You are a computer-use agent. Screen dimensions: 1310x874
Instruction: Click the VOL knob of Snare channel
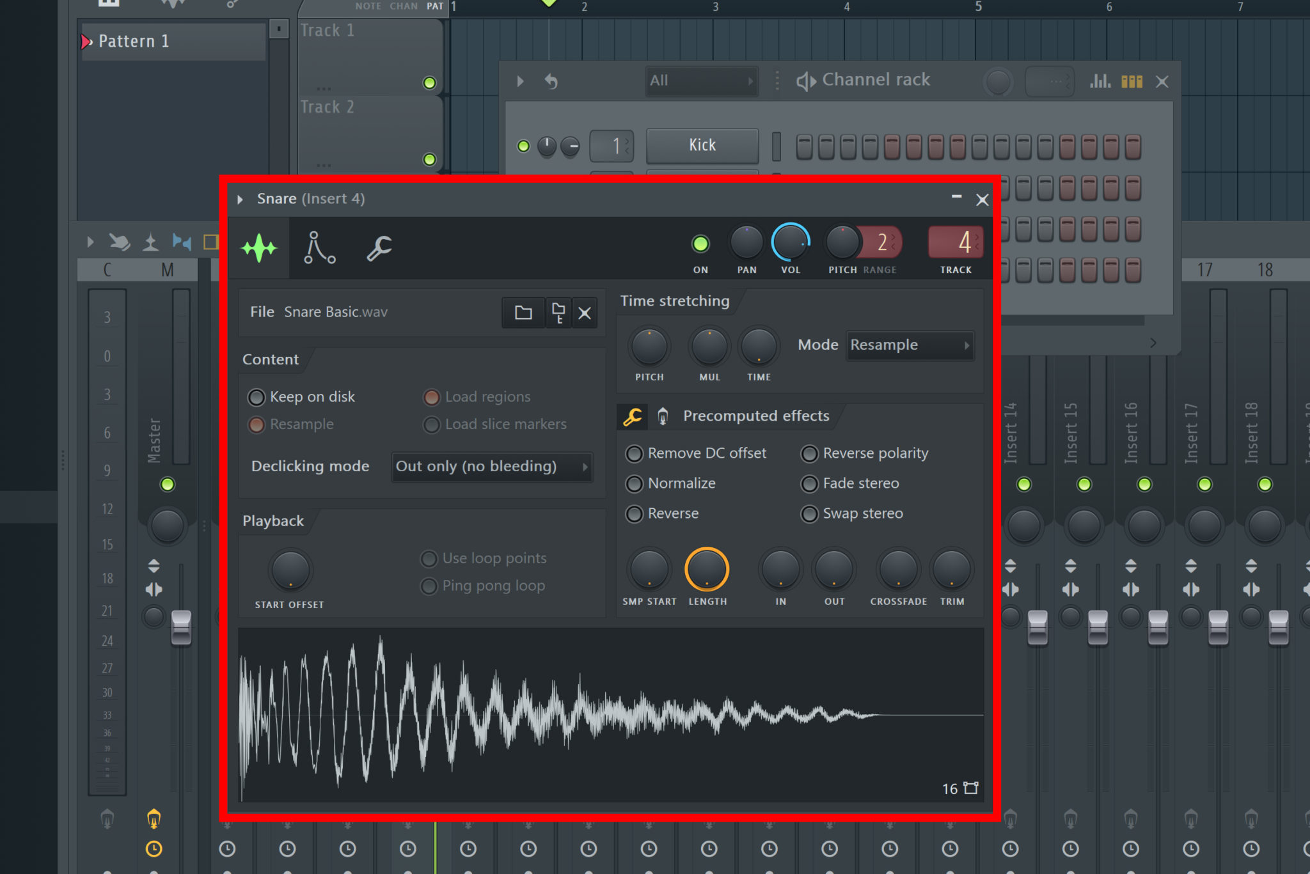[791, 243]
